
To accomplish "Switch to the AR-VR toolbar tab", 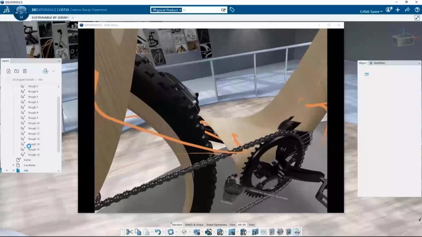I will [x=242, y=225].
